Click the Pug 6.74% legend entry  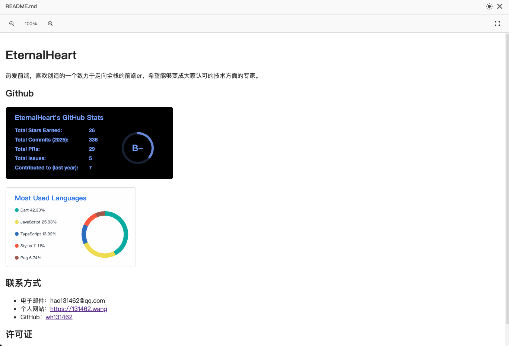28,258
